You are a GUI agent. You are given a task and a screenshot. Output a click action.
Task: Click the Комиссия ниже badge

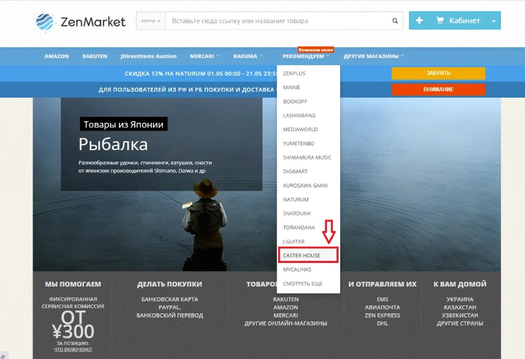316,50
